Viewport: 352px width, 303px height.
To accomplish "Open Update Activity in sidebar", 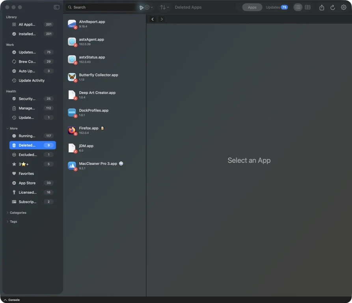I will pos(33,80).
